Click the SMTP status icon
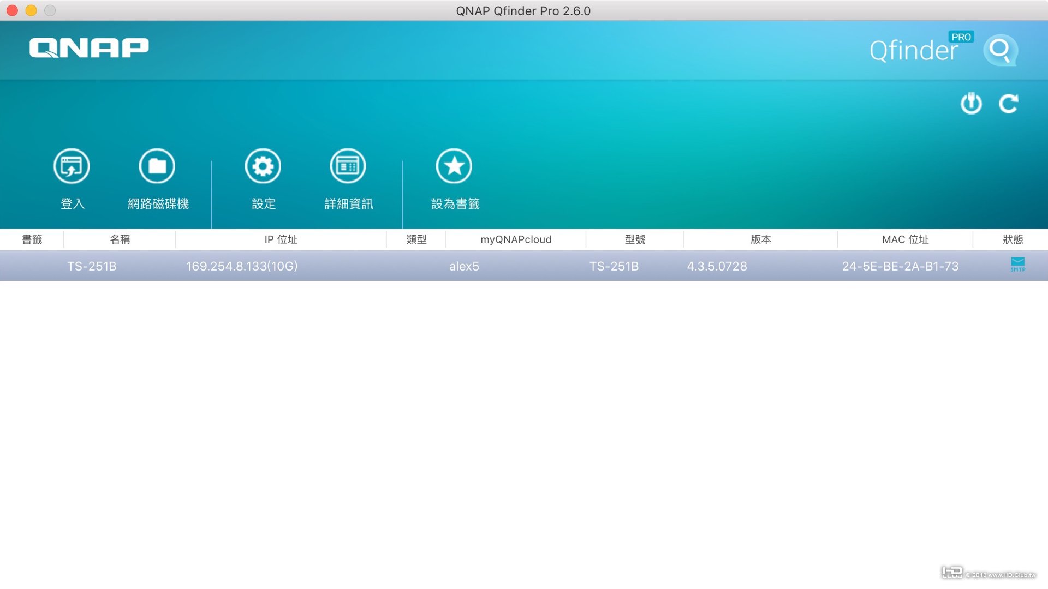This screenshot has width=1048, height=589. click(1017, 265)
